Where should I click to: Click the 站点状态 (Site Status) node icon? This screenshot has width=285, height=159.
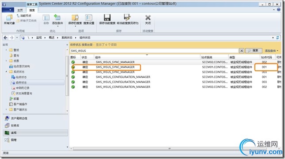(13, 77)
